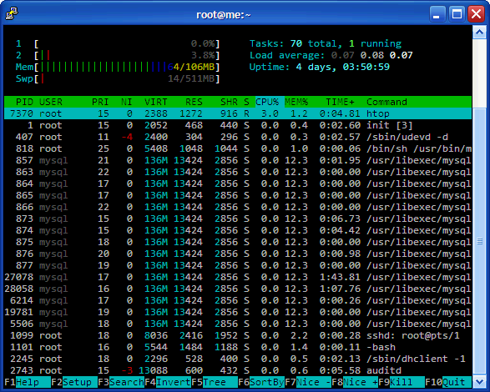The height and width of the screenshot is (392, 490).
Task: Open F6 SortBy in function bar
Action: click(261, 382)
